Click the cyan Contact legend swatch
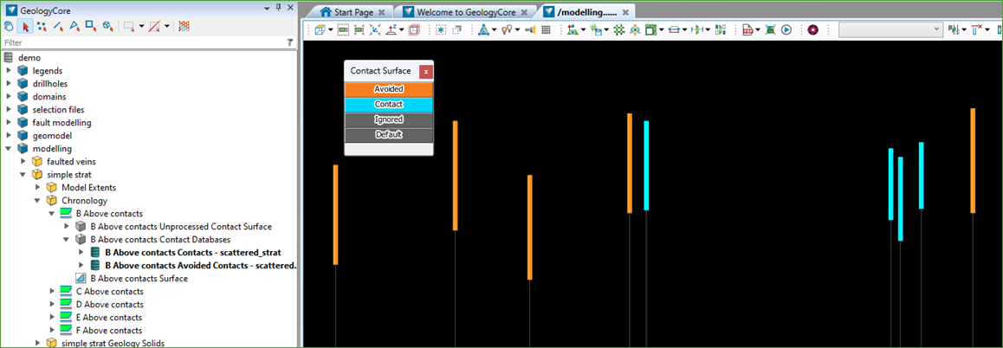 pos(389,104)
